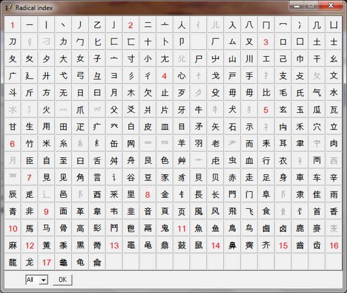Choose the radical 田 (field)
Viewport: 347px width, 293px height.
[x=63, y=127]
